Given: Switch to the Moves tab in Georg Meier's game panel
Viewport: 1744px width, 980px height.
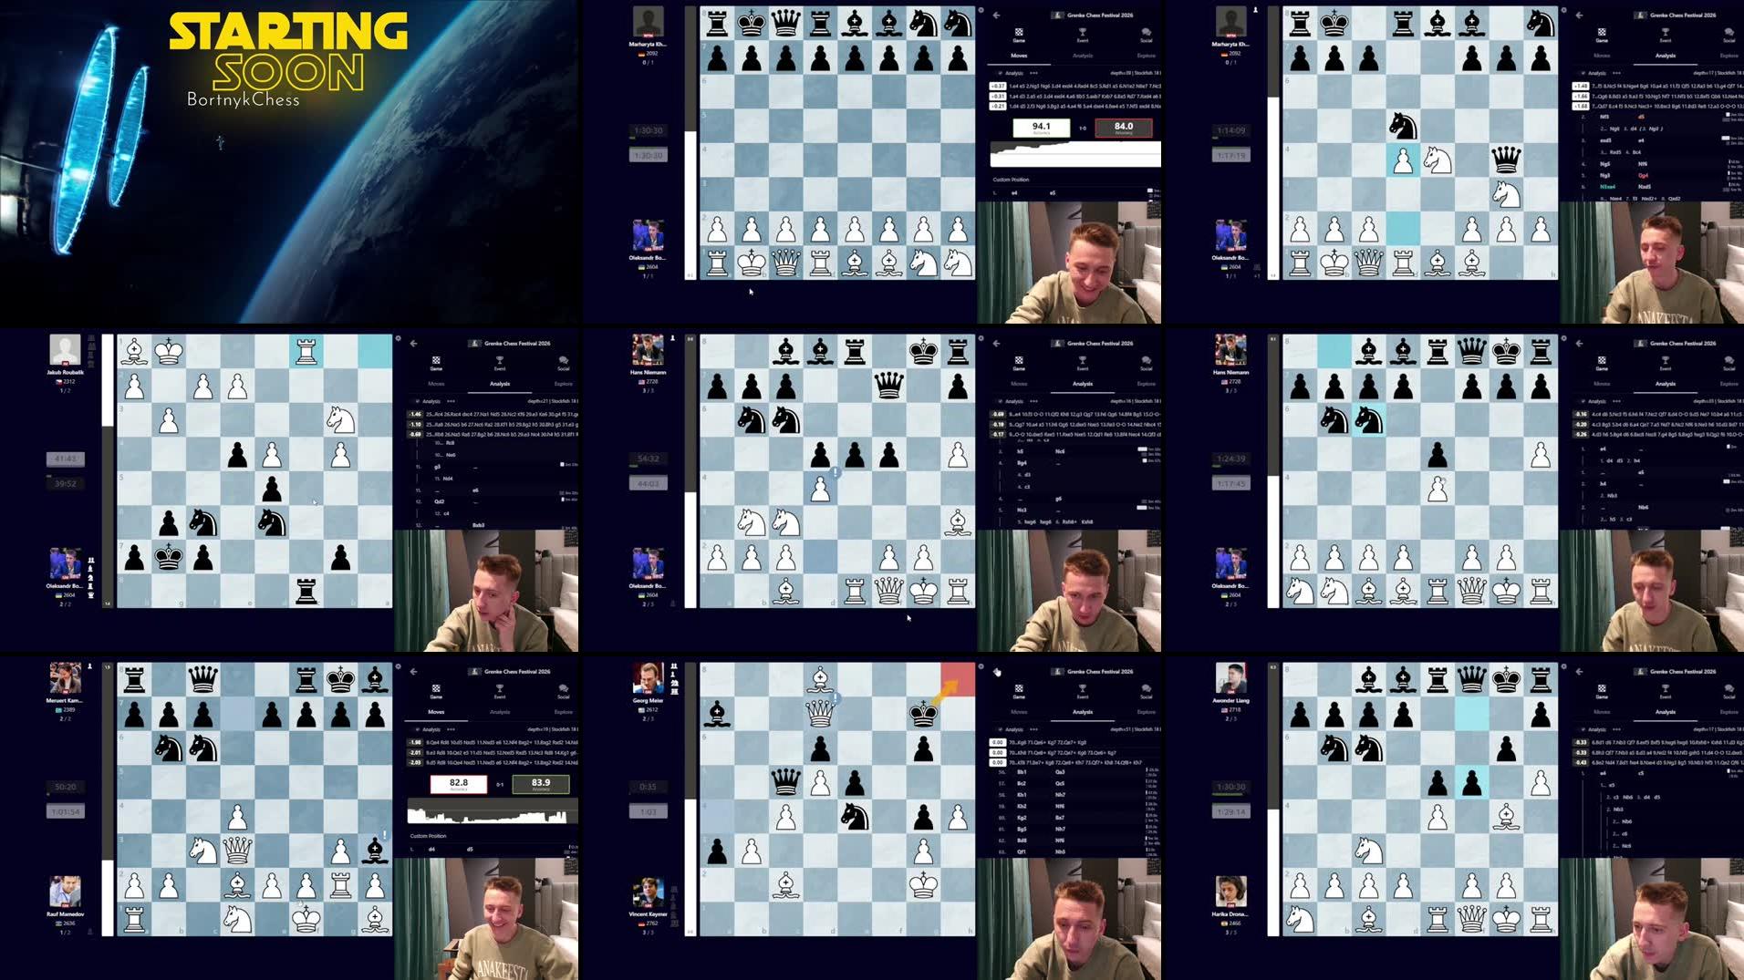Looking at the screenshot, I should 1019,712.
